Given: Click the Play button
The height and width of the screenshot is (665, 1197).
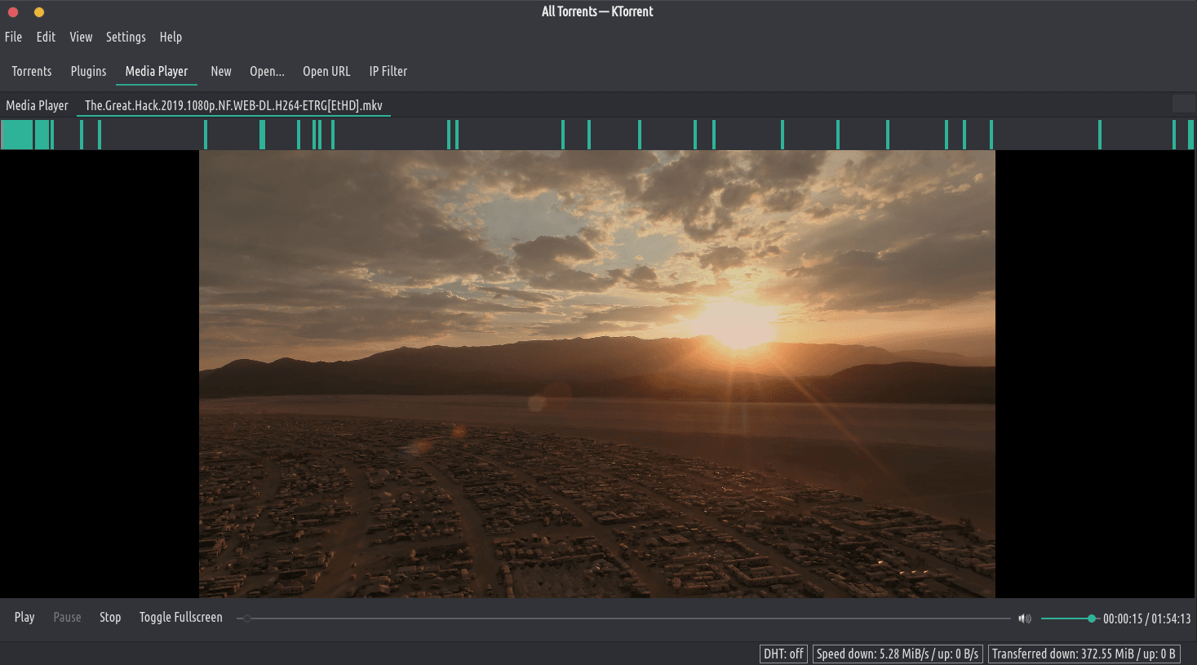Looking at the screenshot, I should pyautogui.click(x=24, y=617).
